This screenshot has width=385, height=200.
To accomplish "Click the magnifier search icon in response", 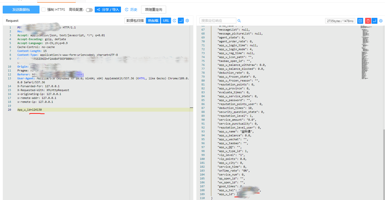I will tap(239, 21).
